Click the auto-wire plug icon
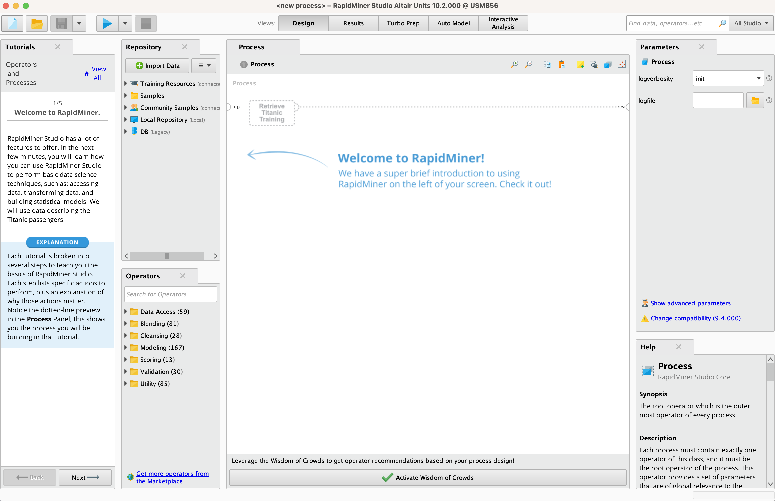Image resolution: width=775 pixels, height=501 pixels. click(x=594, y=64)
